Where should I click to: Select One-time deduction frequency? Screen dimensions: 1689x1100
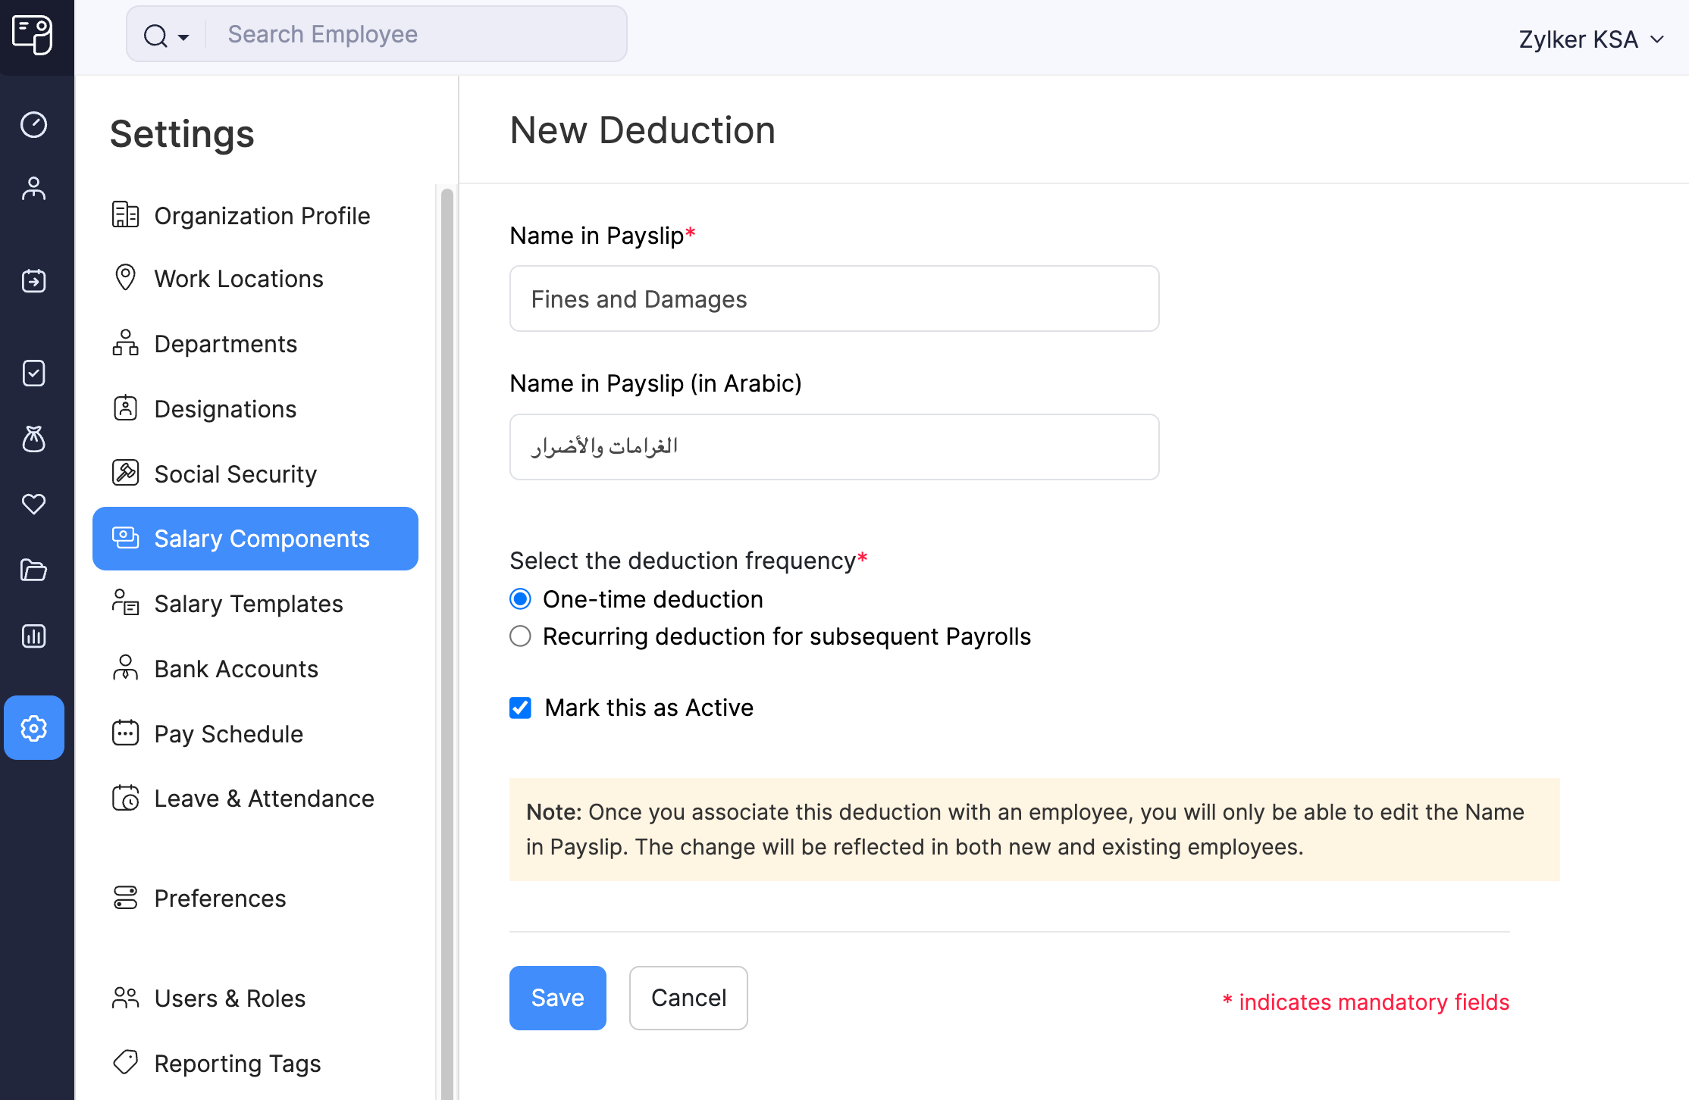(x=520, y=598)
